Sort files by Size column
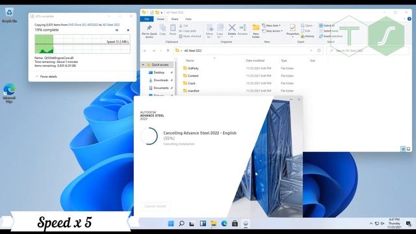Image resolution: width=416 pixels, height=234 pixels. (312, 60)
